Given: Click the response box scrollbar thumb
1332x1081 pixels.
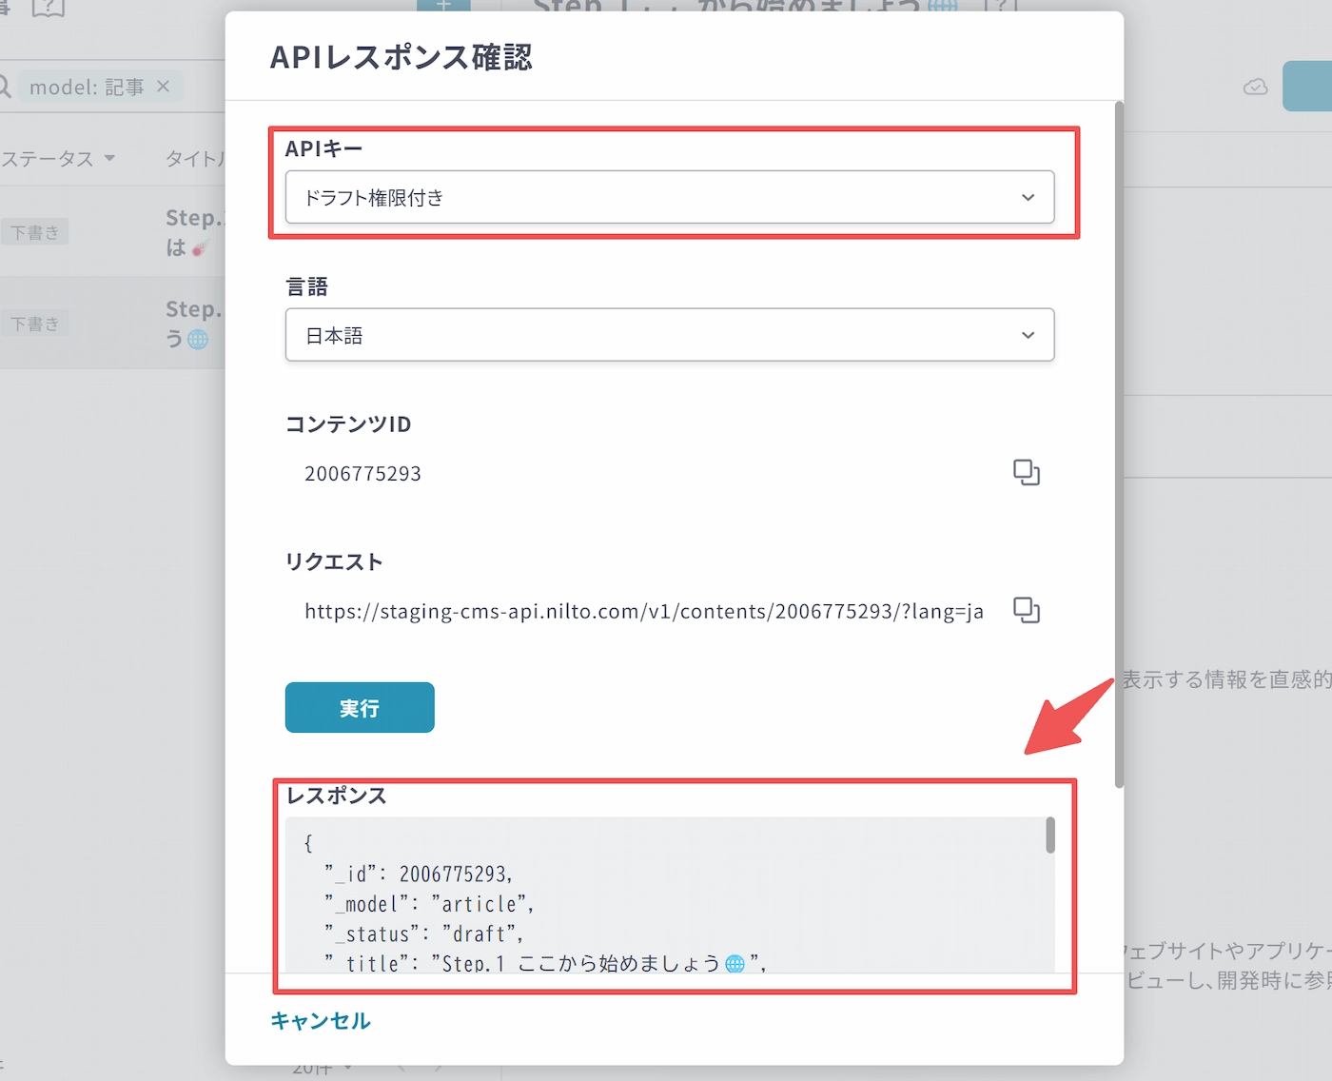Looking at the screenshot, I should (1050, 835).
